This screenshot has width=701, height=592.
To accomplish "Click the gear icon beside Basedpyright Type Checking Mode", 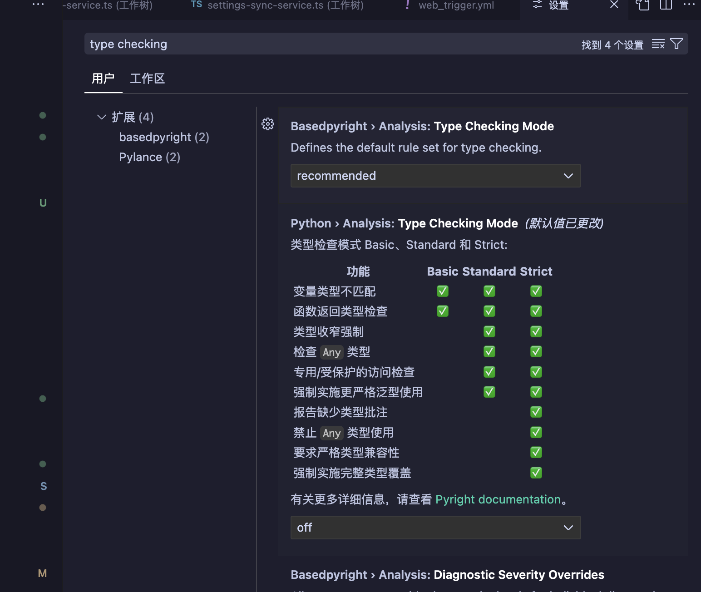I will (x=268, y=124).
